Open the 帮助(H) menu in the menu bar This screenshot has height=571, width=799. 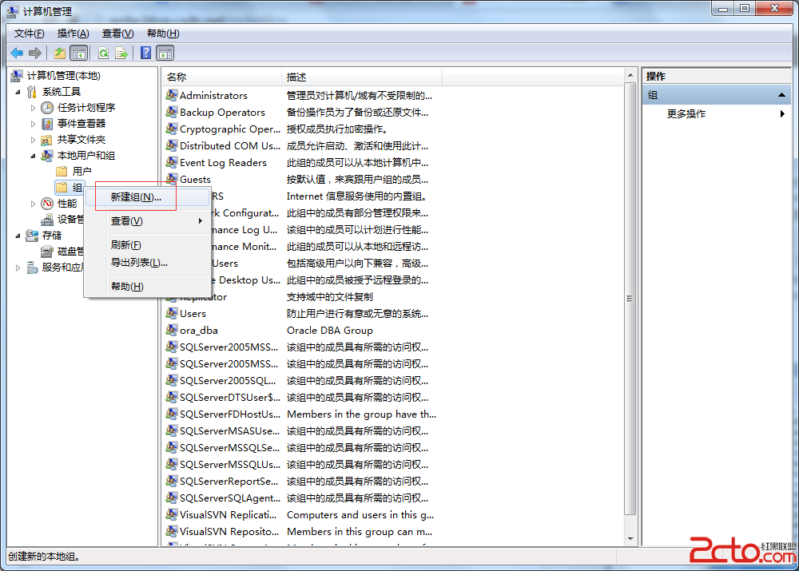[163, 34]
